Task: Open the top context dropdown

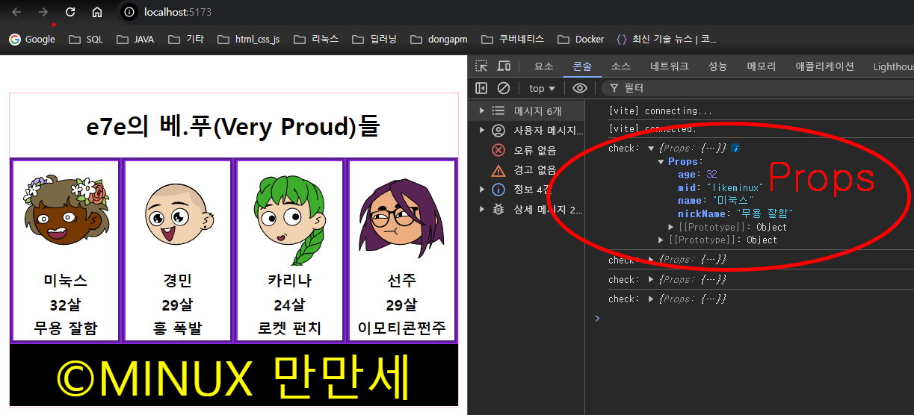Action: pos(542,88)
